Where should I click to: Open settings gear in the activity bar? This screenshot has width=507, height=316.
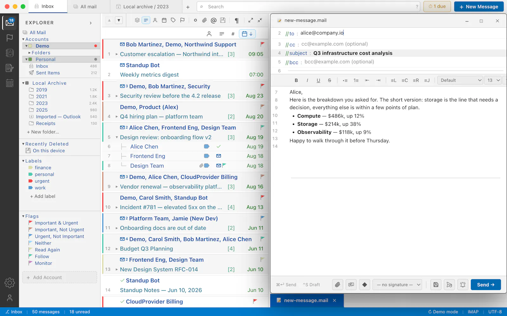10,283
